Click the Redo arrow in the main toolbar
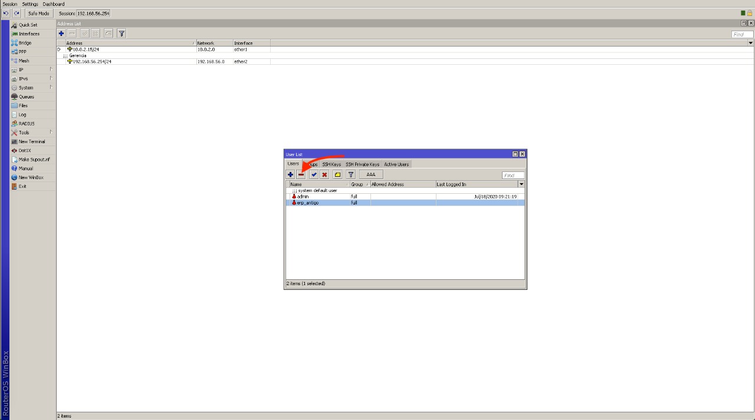The height and width of the screenshot is (420, 755). coord(17,13)
